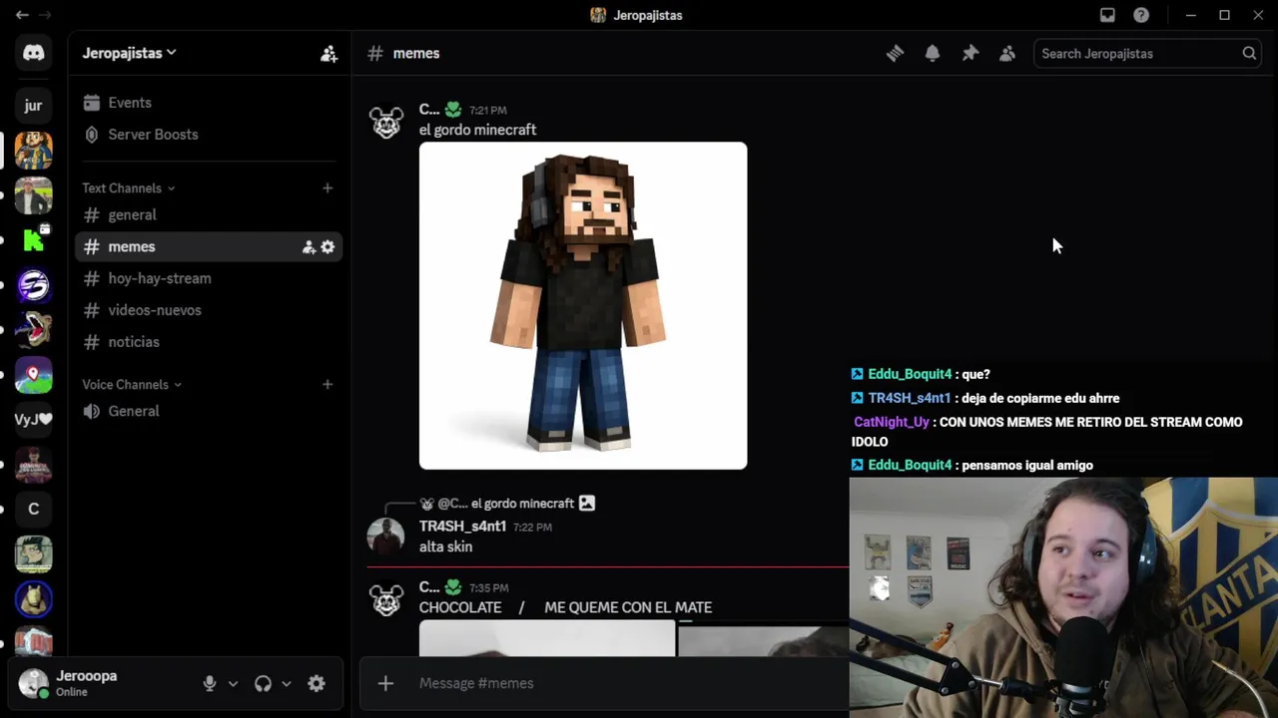Click TR4SH_s4nt1 username in message
Image resolution: width=1278 pixels, height=718 pixels.
click(463, 527)
